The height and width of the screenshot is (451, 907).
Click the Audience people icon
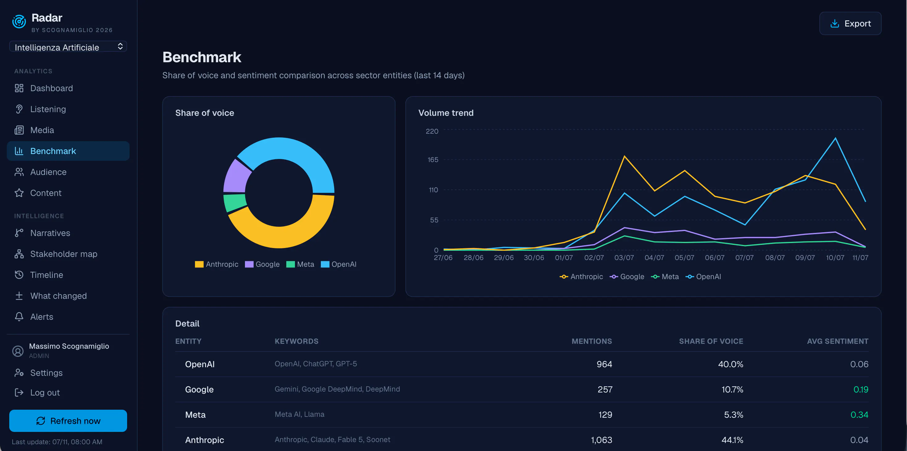click(19, 172)
